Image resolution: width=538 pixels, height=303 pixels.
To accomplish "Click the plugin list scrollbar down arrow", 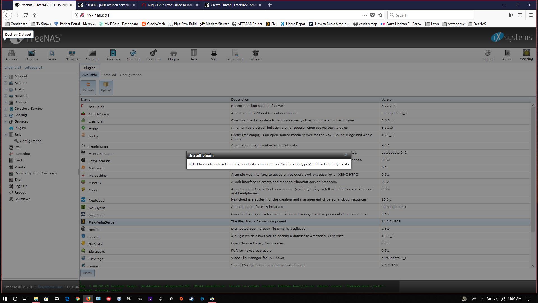I will 533,266.
